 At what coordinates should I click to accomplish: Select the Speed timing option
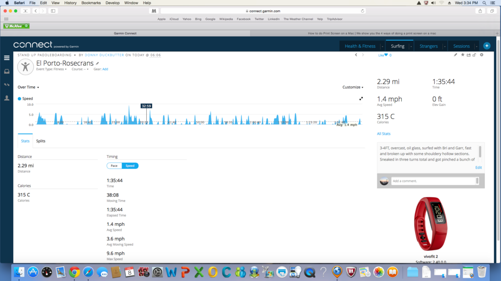130,166
